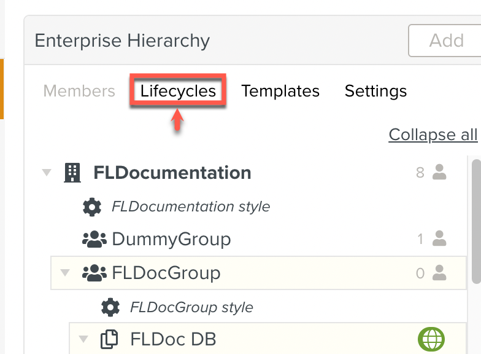Click the member count icon for FLDocumentation

(x=439, y=173)
